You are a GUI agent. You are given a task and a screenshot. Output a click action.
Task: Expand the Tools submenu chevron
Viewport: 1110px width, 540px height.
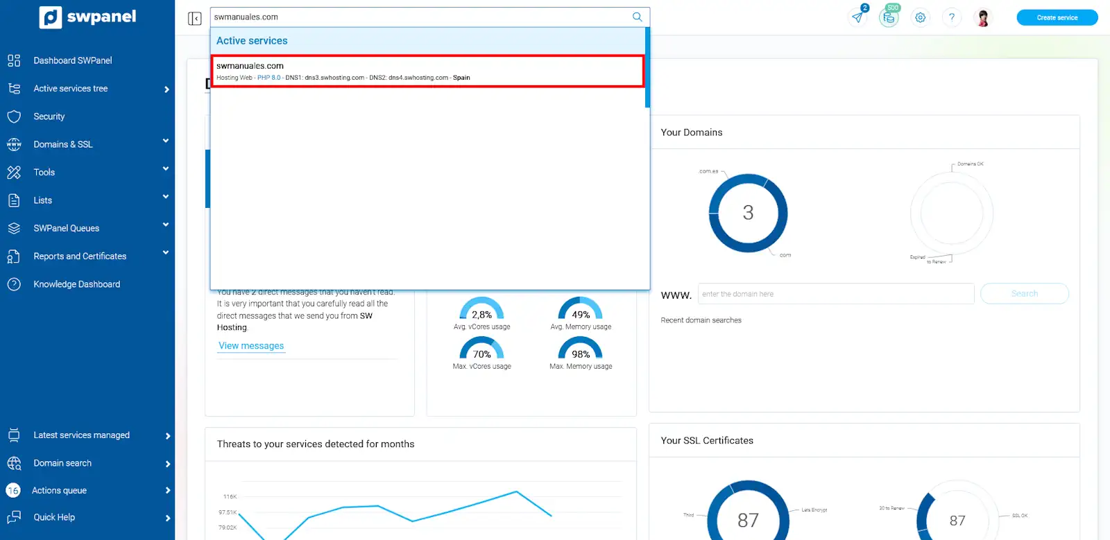166,169
